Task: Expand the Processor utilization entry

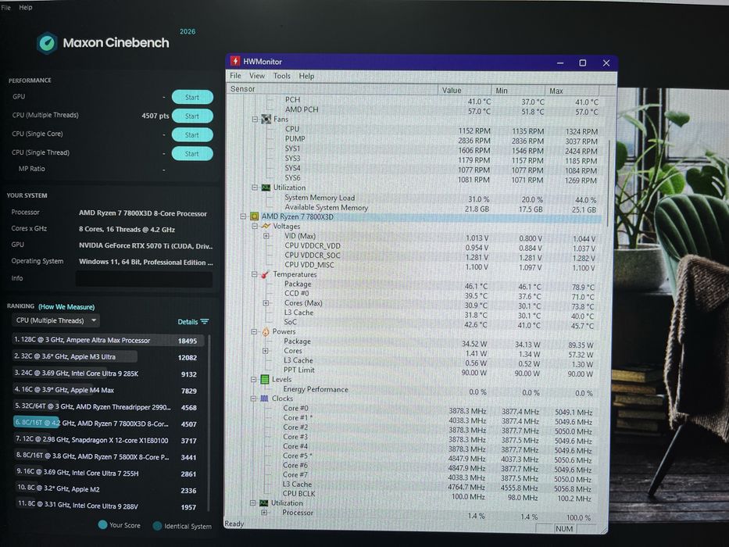Action: point(263,513)
